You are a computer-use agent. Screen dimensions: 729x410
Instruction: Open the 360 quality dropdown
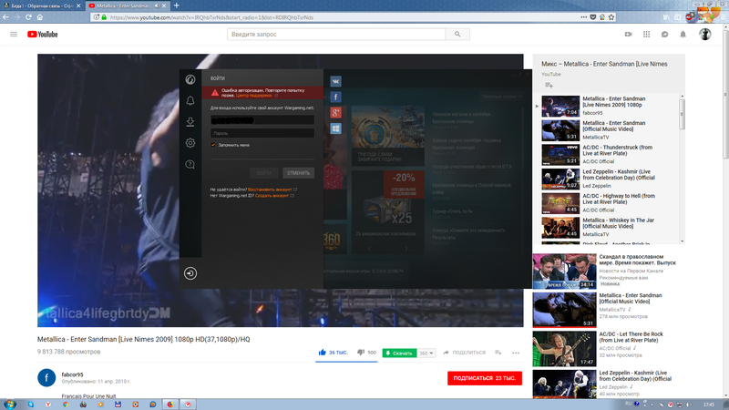[x=426, y=354]
